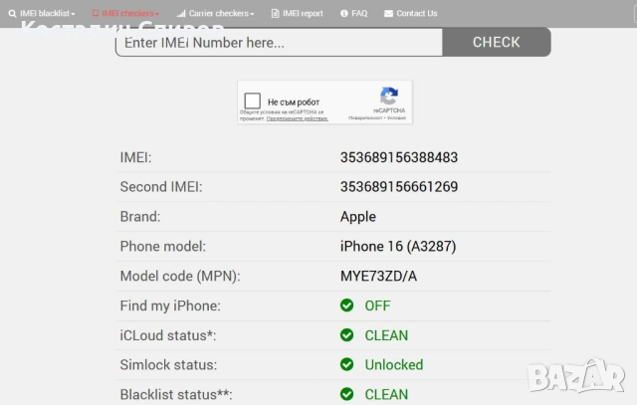This screenshot has height=405, width=637.
Task: Click the 'Brand:' label
Action: pyautogui.click(x=140, y=217)
